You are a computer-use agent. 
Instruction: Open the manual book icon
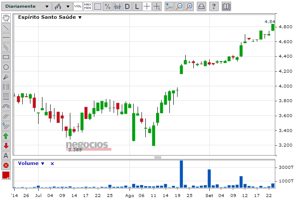pos(226,6)
